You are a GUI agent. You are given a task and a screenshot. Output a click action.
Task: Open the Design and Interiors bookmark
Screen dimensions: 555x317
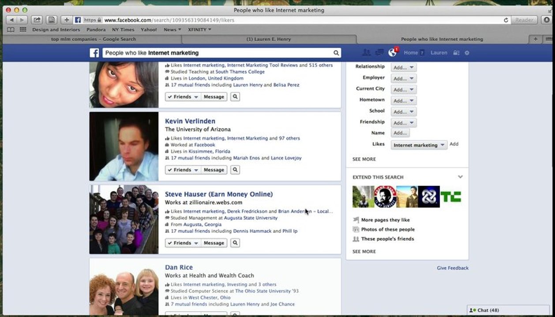tap(56, 29)
